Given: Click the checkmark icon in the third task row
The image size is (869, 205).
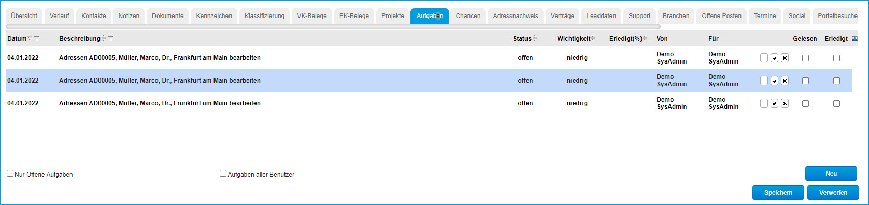Looking at the screenshot, I should click(774, 103).
